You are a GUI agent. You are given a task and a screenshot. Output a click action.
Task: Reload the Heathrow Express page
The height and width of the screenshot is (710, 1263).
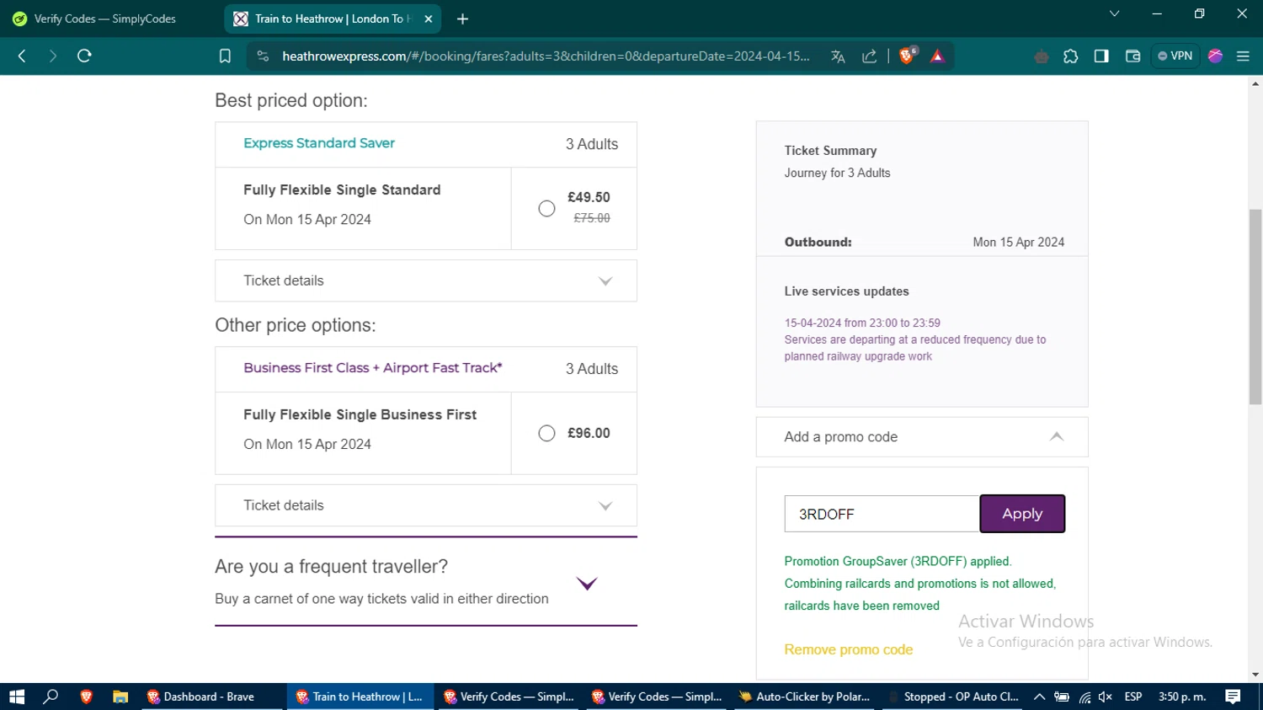[84, 56]
